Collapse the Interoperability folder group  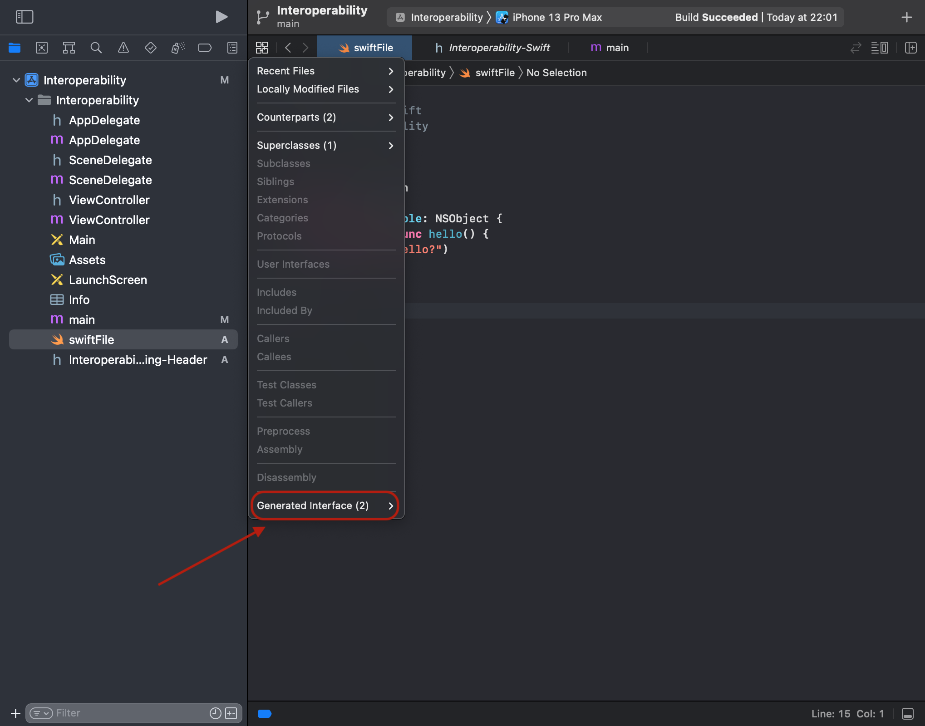tap(29, 100)
